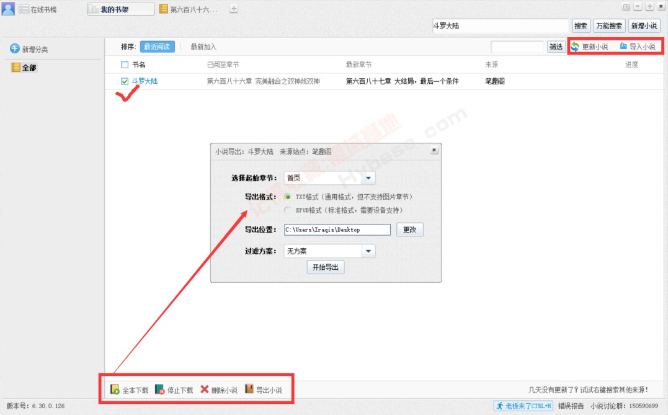Switch to 我的书架 tab
The height and width of the screenshot is (415, 668).
[120, 9]
